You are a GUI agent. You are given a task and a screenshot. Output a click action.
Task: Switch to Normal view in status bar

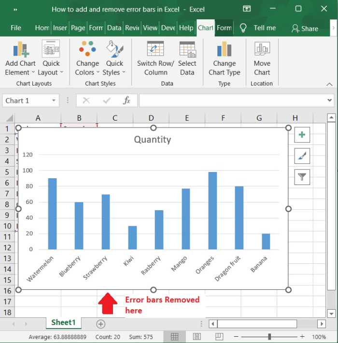174,337
